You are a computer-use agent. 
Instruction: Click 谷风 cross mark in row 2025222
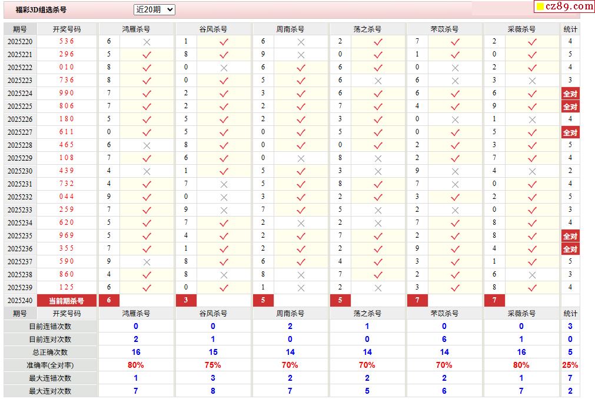coord(224,68)
